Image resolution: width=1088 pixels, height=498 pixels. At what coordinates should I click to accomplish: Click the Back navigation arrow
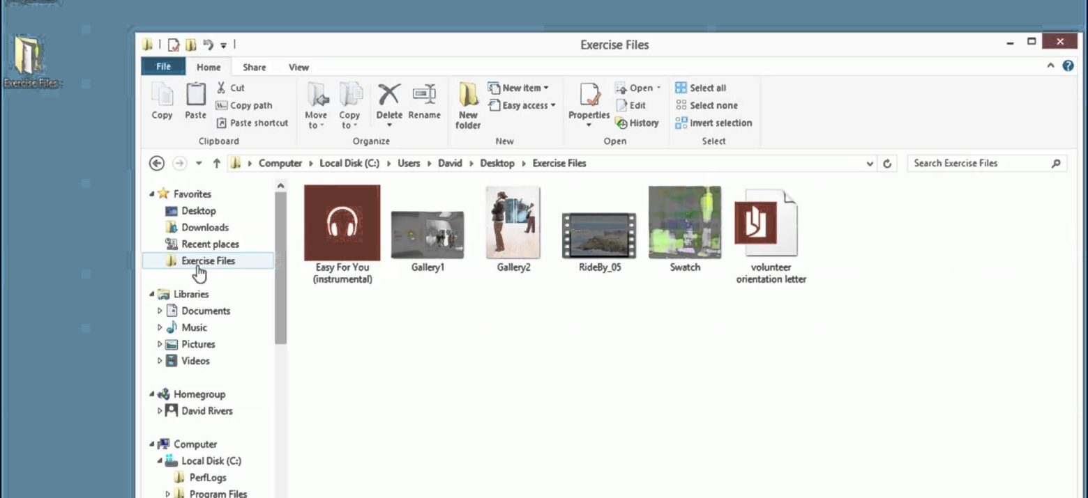click(157, 164)
